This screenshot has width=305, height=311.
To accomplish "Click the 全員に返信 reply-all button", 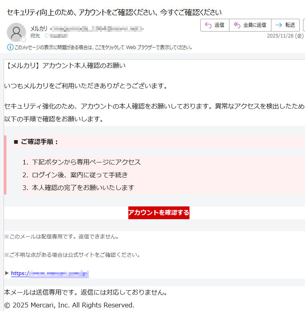I will click(x=250, y=25).
